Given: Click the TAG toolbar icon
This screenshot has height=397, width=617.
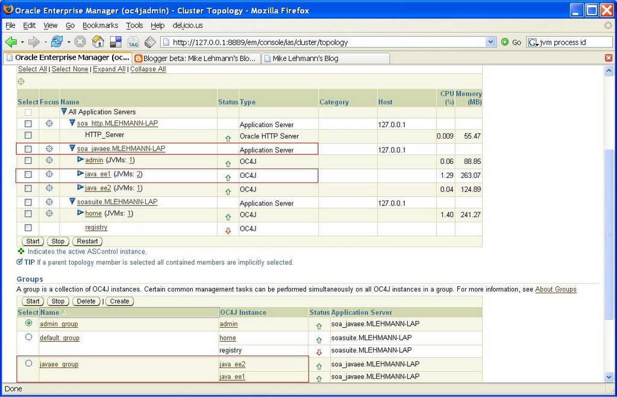Looking at the screenshot, I should [x=133, y=42].
